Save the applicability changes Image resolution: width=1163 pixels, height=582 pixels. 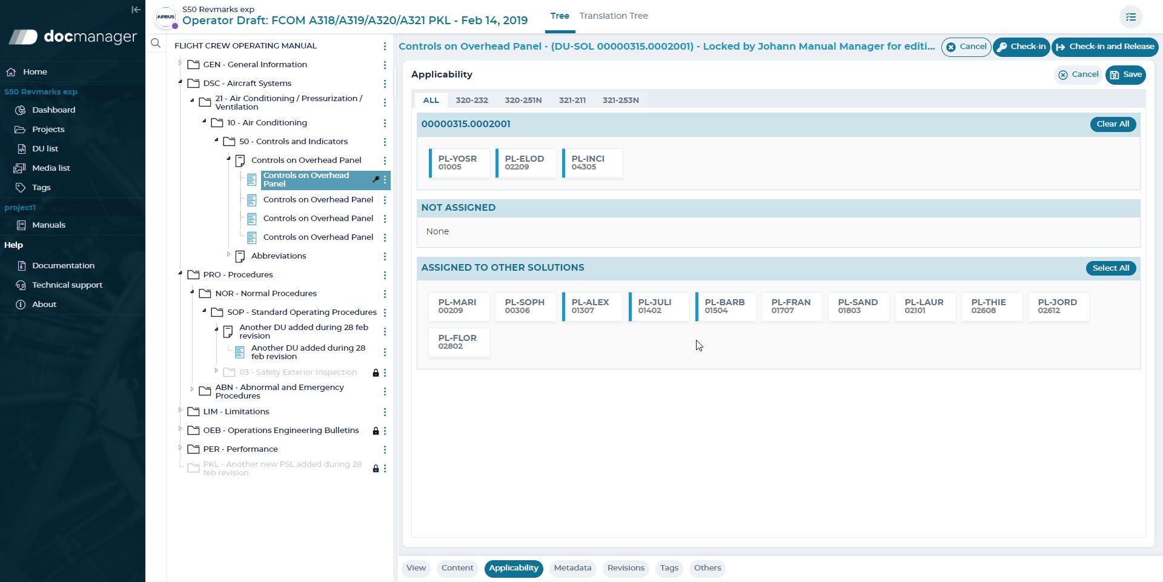pyautogui.click(x=1125, y=74)
